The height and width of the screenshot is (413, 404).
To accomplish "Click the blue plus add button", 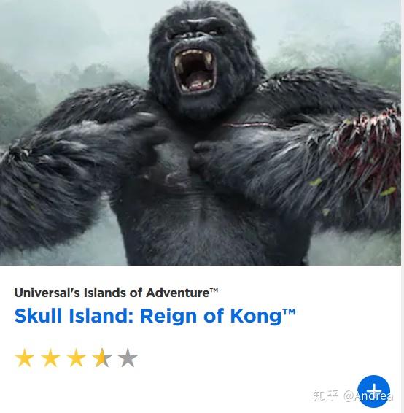I will 373,391.
